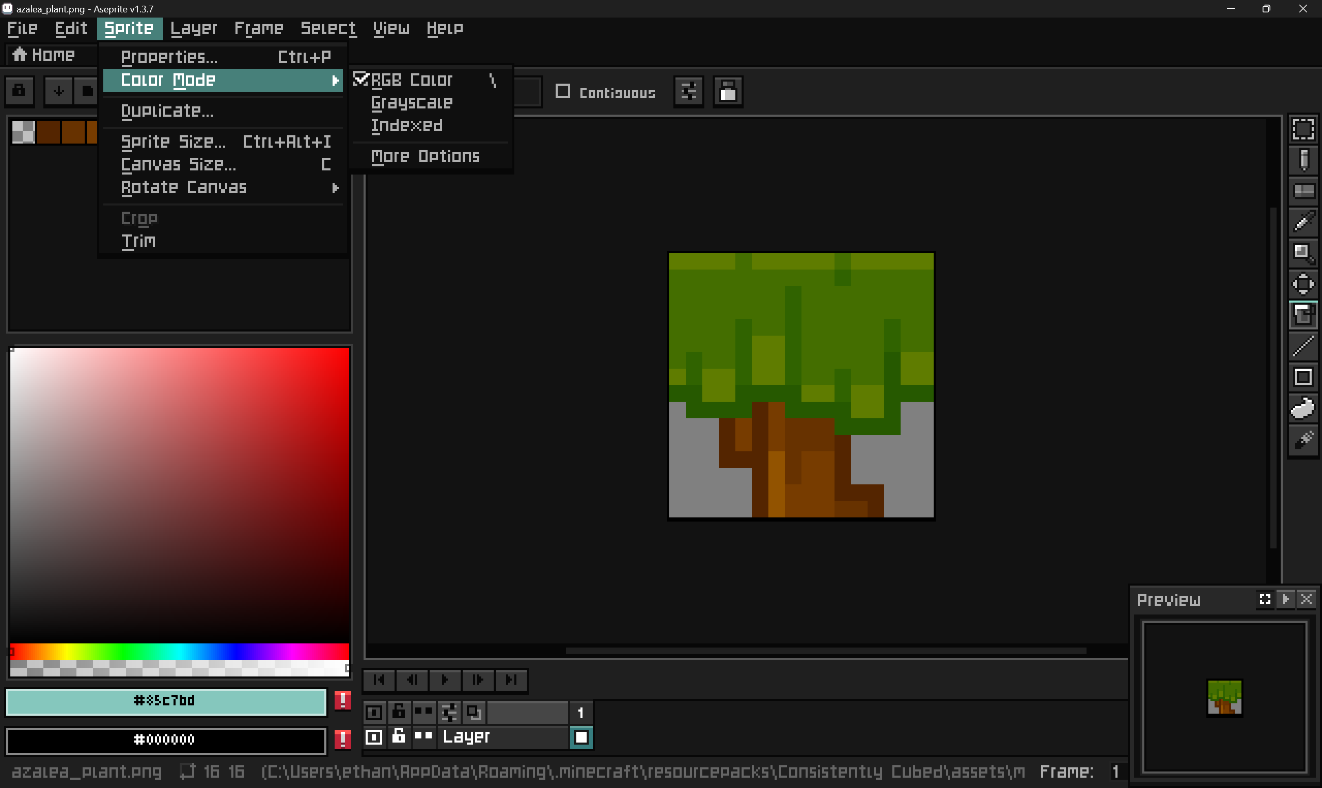Click the Home tab
Screen dimensions: 1322x788
pyautogui.click(x=44, y=55)
